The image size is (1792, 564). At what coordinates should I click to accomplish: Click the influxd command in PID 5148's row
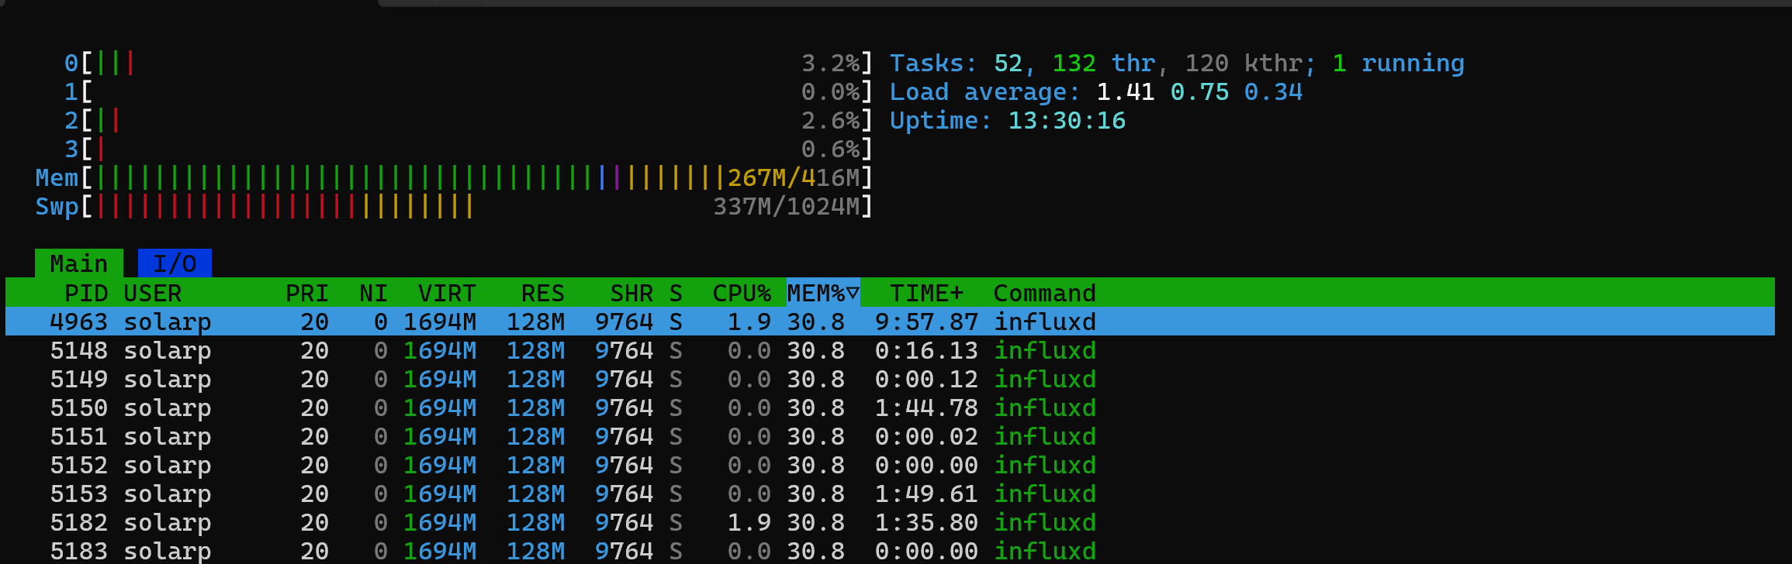coord(1045,350)
